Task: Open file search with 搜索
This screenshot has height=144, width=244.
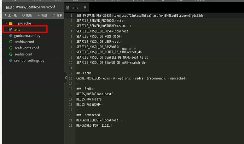Action: [57, 15]
